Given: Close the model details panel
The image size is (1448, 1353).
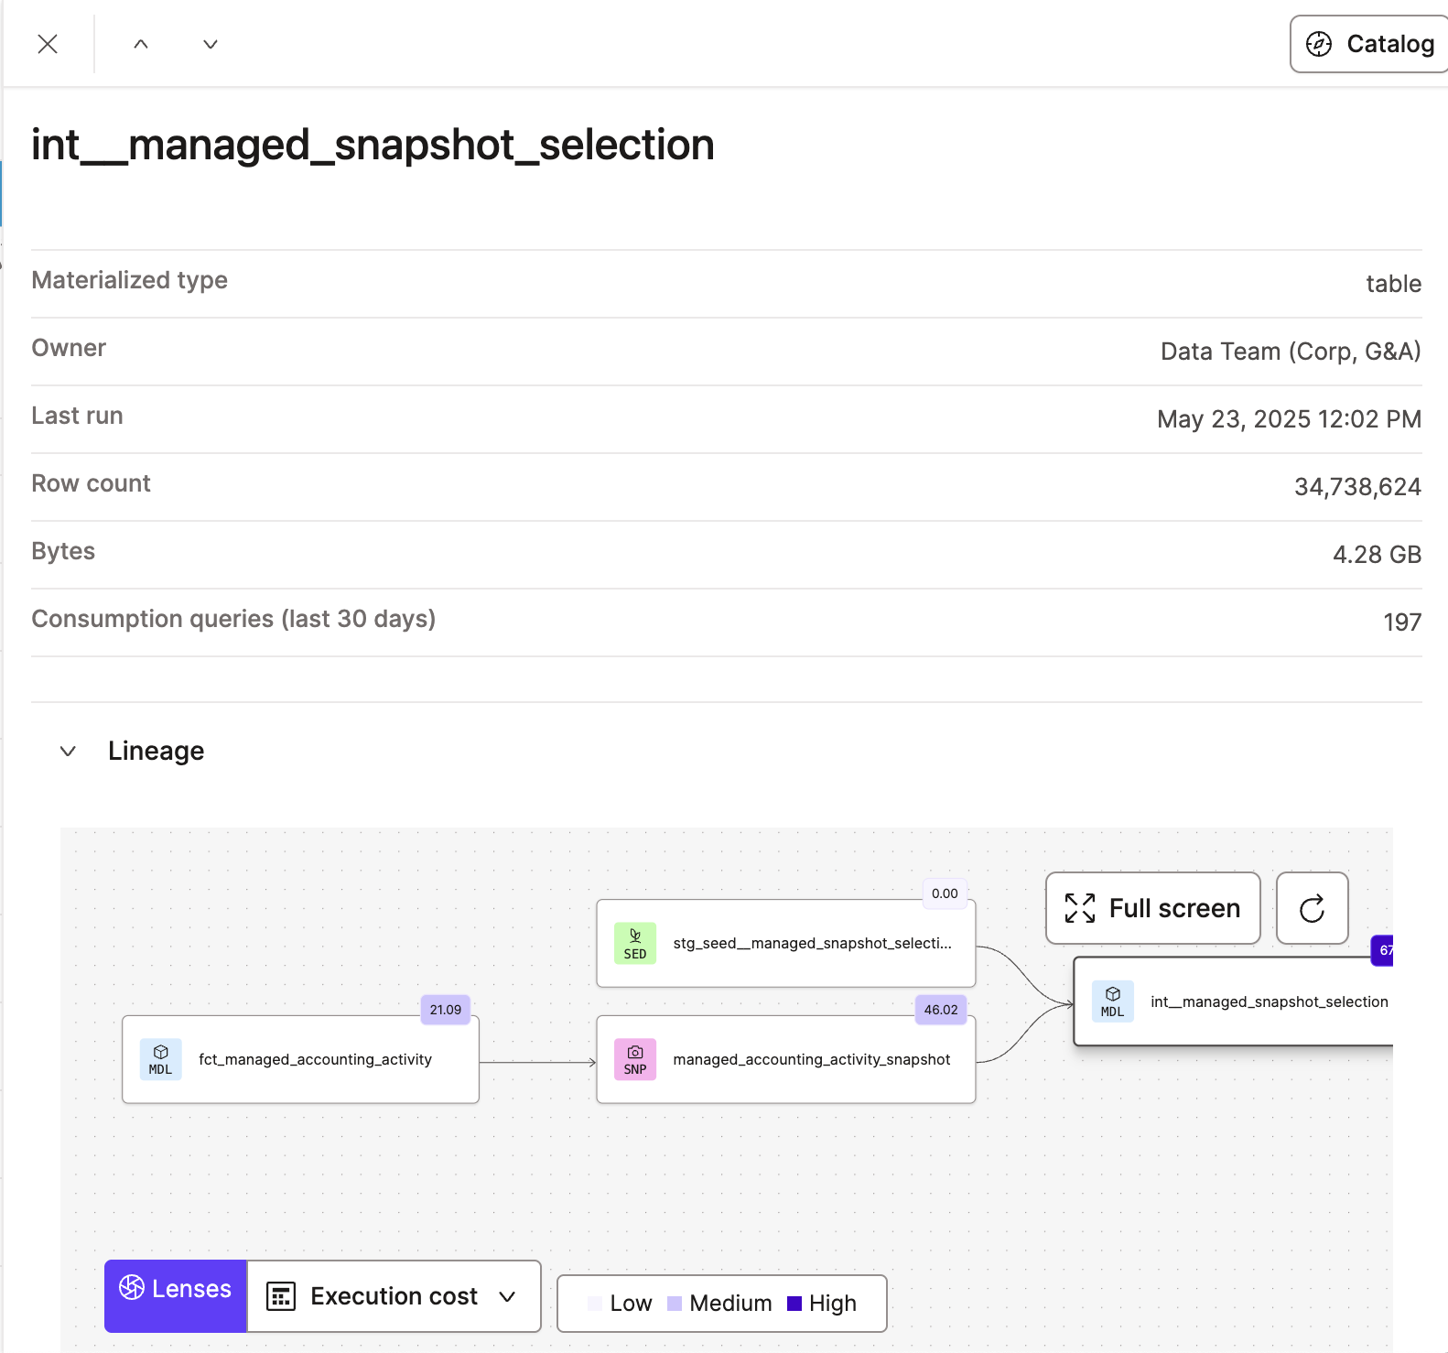Looking at the screenshot, I should tap(48, 44).
